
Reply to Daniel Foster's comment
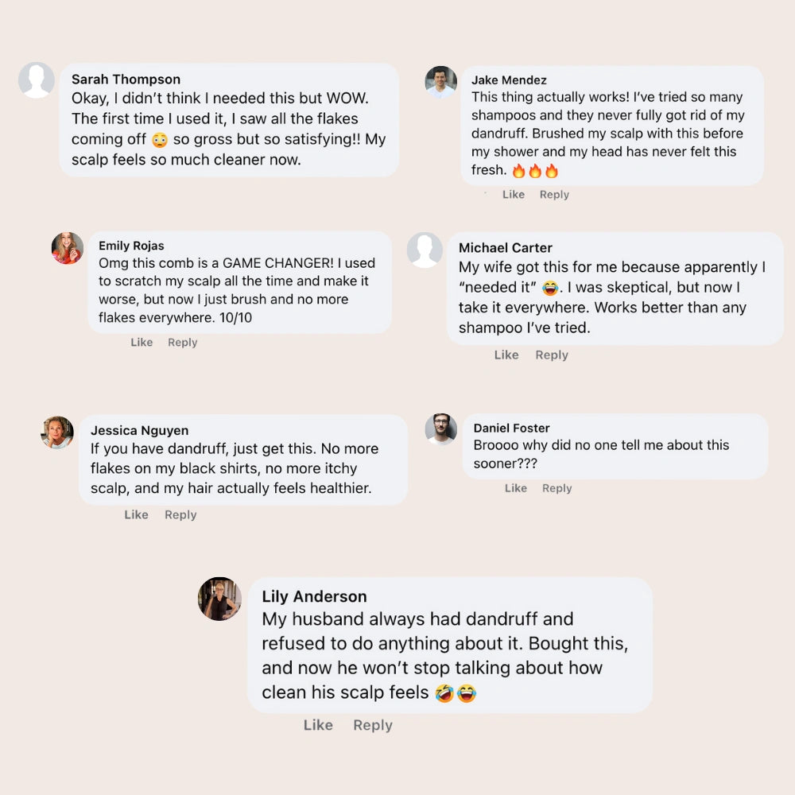[x=556, y=488]
